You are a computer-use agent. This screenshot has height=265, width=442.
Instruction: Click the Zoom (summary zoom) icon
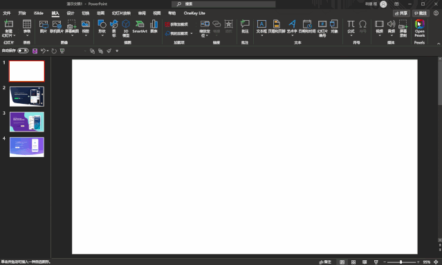[205, 24]
